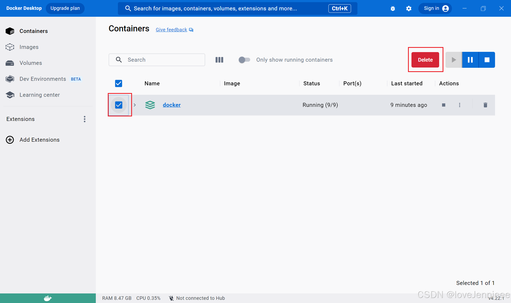The height and width of the screenshot is (303, 511).
Task: Open Extensions three-dot options menu
Action: tap(85, 119)
